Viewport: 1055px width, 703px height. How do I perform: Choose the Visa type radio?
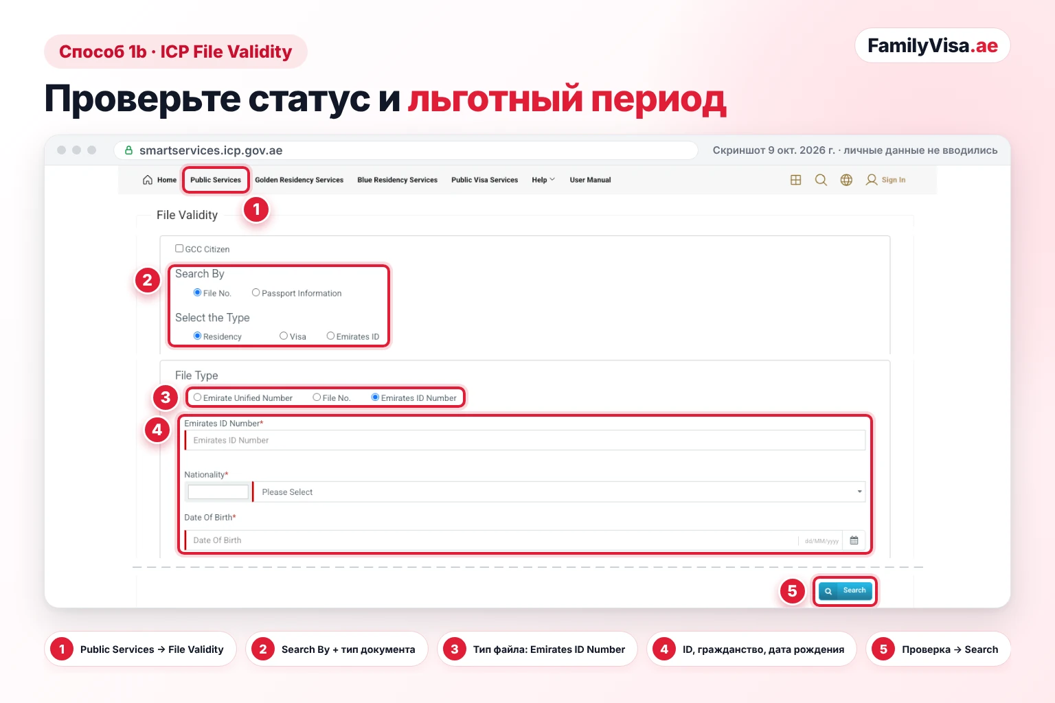(x=284, y=336)
